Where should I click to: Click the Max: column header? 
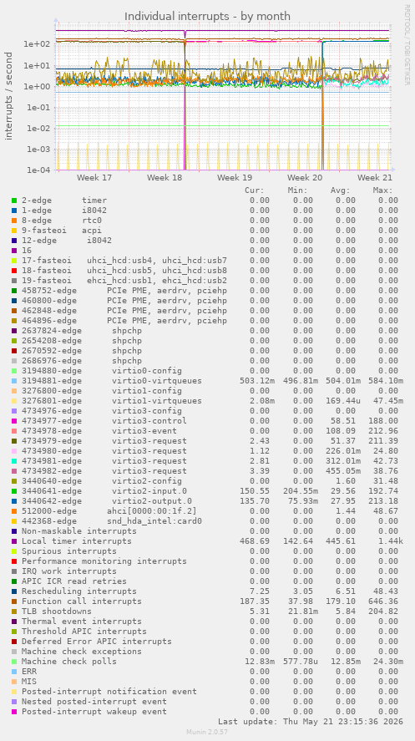pyautogui.click(x=383, y=190)
